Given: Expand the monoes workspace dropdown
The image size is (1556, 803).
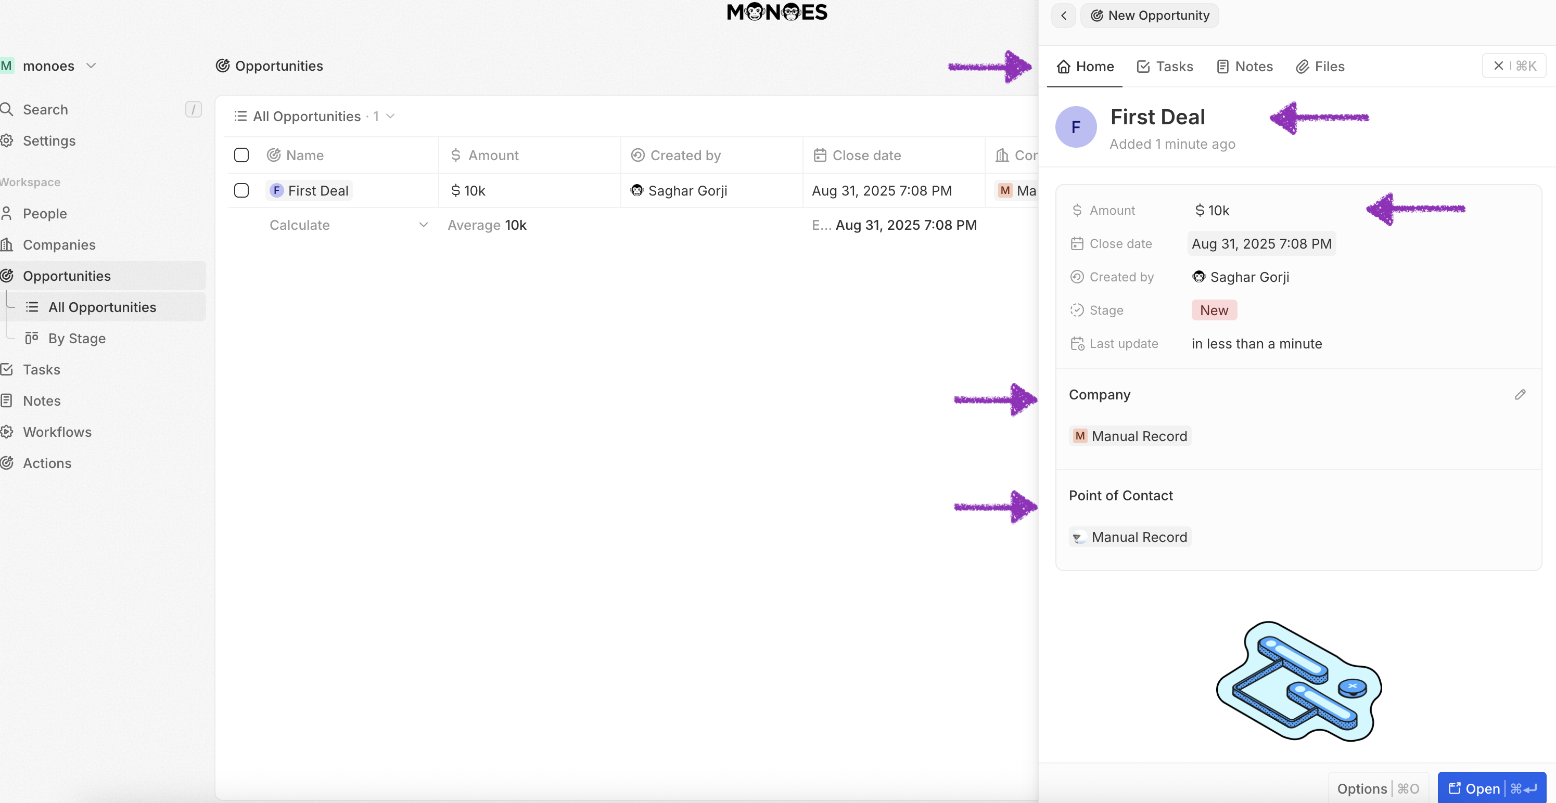Looking at the screenshot, I should pyautogui.click(x=91, y=66).
